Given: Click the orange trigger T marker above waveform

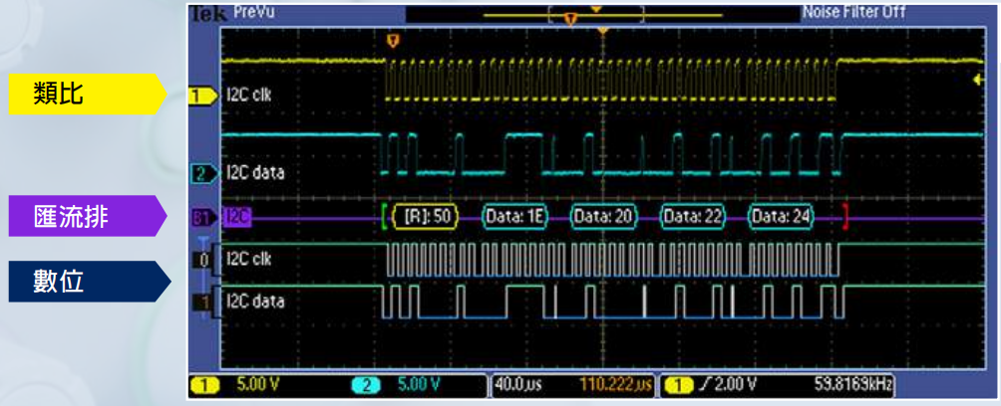Looking at the screenshot, I should point(392,41).
